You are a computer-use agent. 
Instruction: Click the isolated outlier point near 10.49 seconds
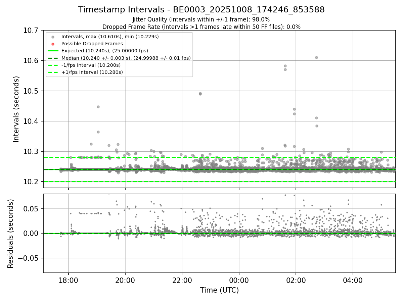[x=200, y=94]
